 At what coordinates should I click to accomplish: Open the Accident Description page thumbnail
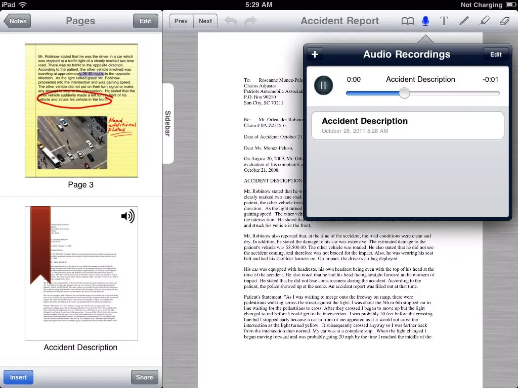point(81,273)
